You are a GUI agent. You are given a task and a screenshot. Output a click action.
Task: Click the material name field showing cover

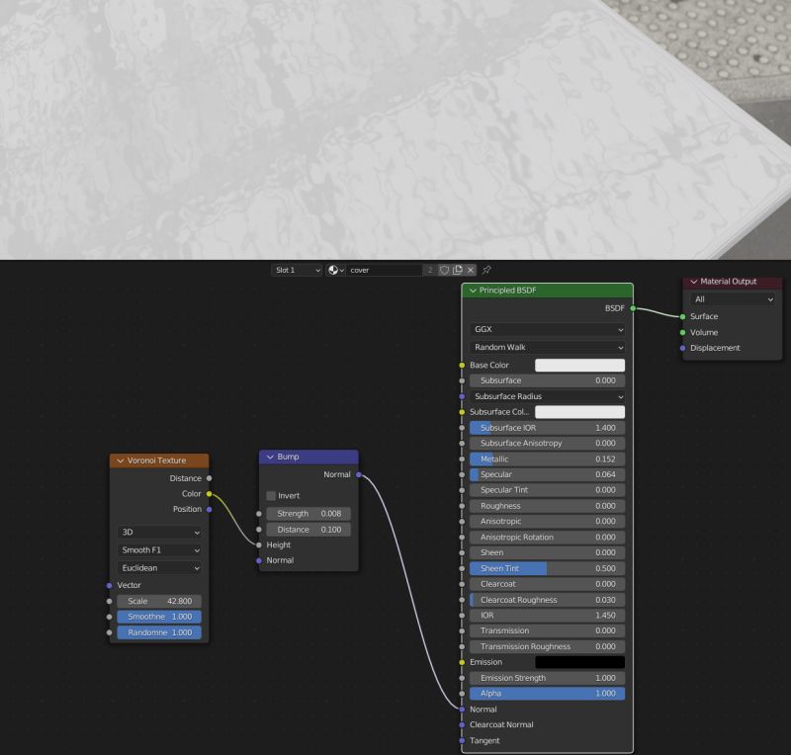coord(386,269)
